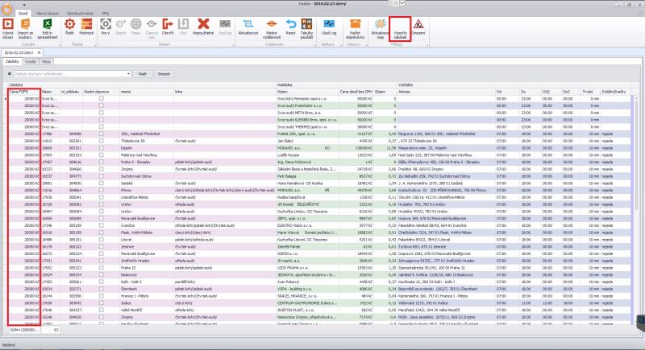Open the Distribuční místa ribbon tab
This screenshot has width=645, height=350.
point(80,14)
